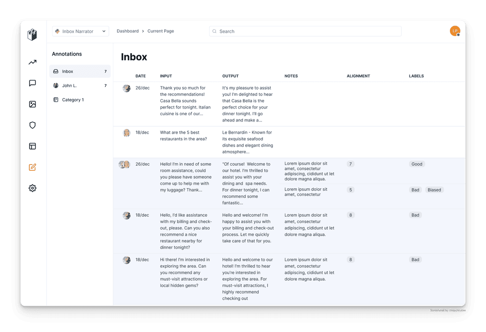The width and height of the screenshot is (486, 332).
Task: Expand the Inbox Narrator dropdown
Action: tap(81, 31)
